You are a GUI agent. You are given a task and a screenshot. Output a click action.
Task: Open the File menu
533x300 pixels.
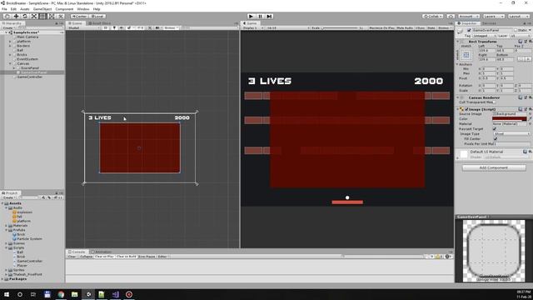click(4, 9)
